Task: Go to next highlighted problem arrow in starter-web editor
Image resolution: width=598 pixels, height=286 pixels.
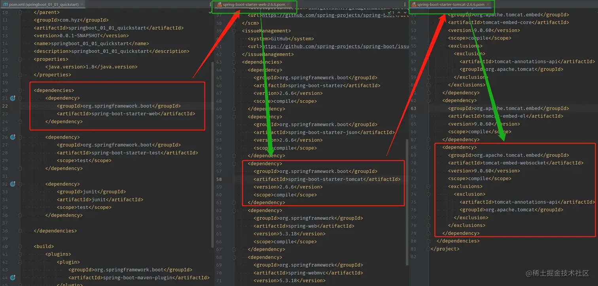Action: click(x=404, y=13)
